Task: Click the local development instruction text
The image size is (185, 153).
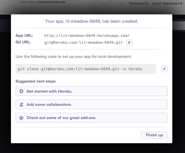Action: (x=73, y=57)
